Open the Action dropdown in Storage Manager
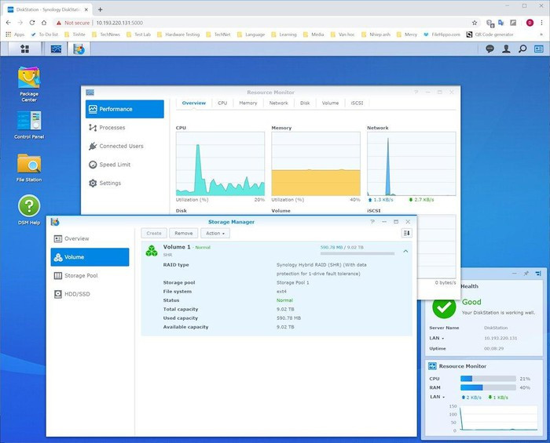Viewport: 550px width, 443px height. click(x=214, y=233)
